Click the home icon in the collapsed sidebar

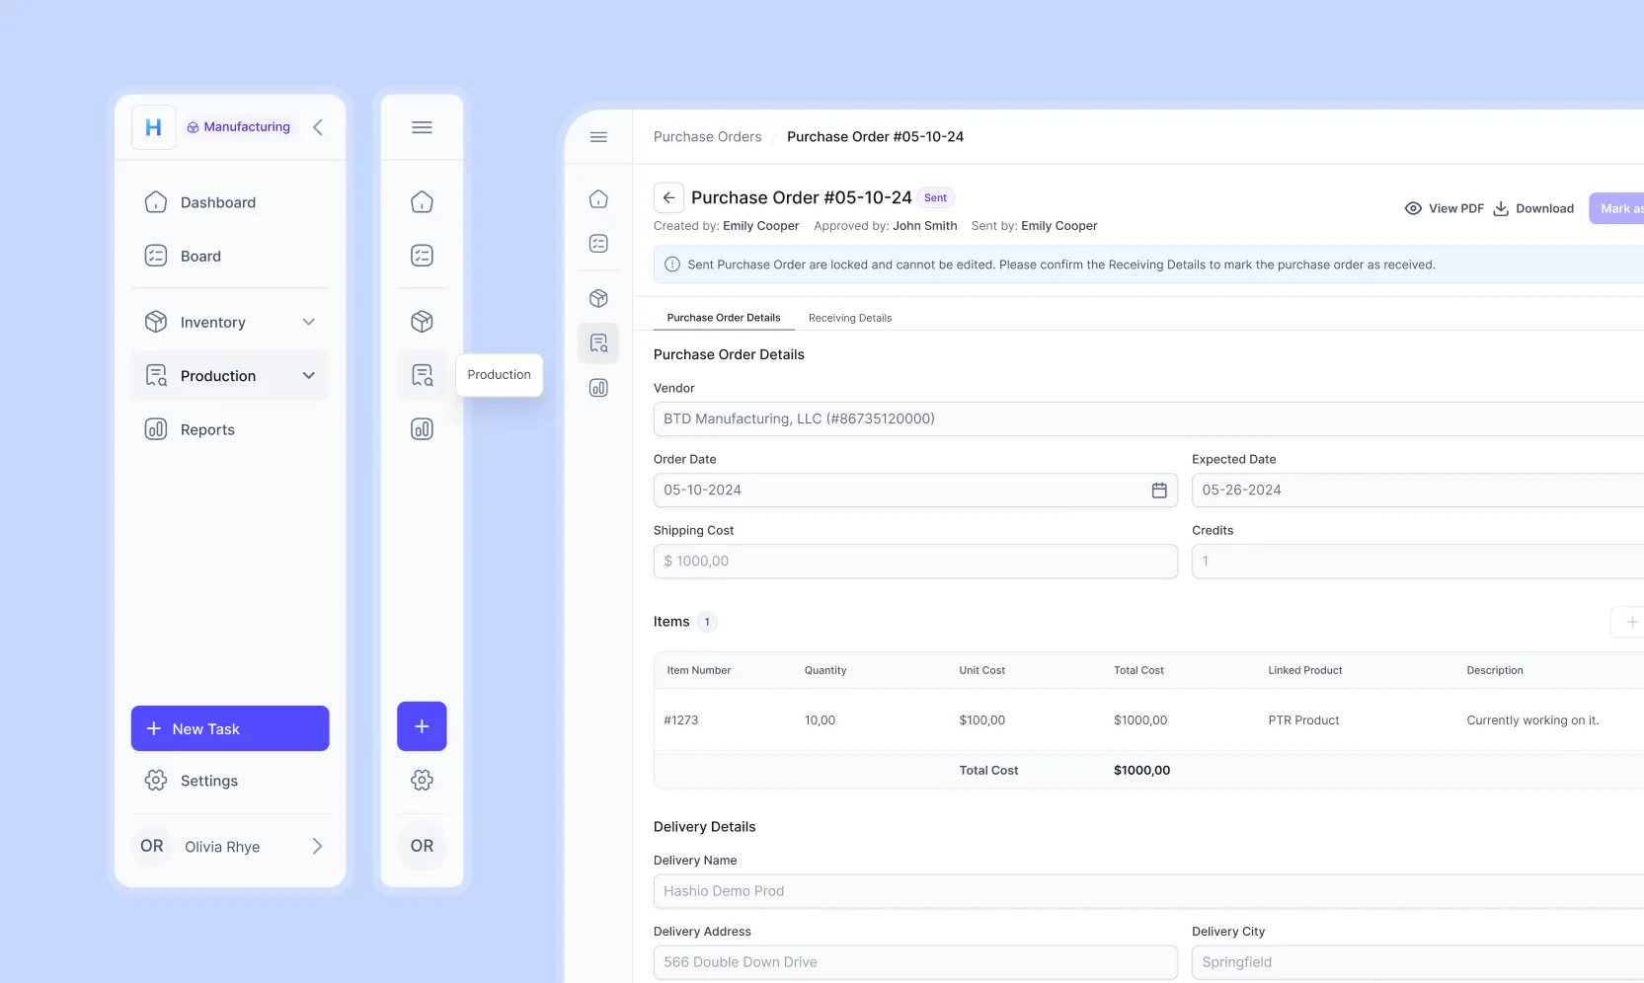(x=422, y=202)
